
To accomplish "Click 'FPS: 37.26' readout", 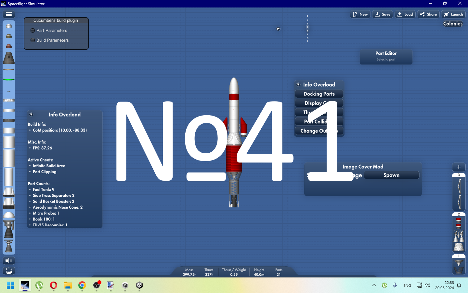I will pos(43,148).
